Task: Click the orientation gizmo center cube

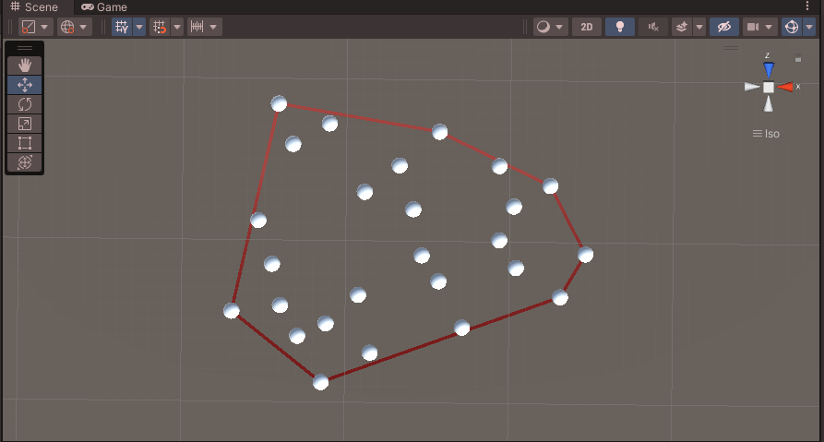Action: (769, 88)
